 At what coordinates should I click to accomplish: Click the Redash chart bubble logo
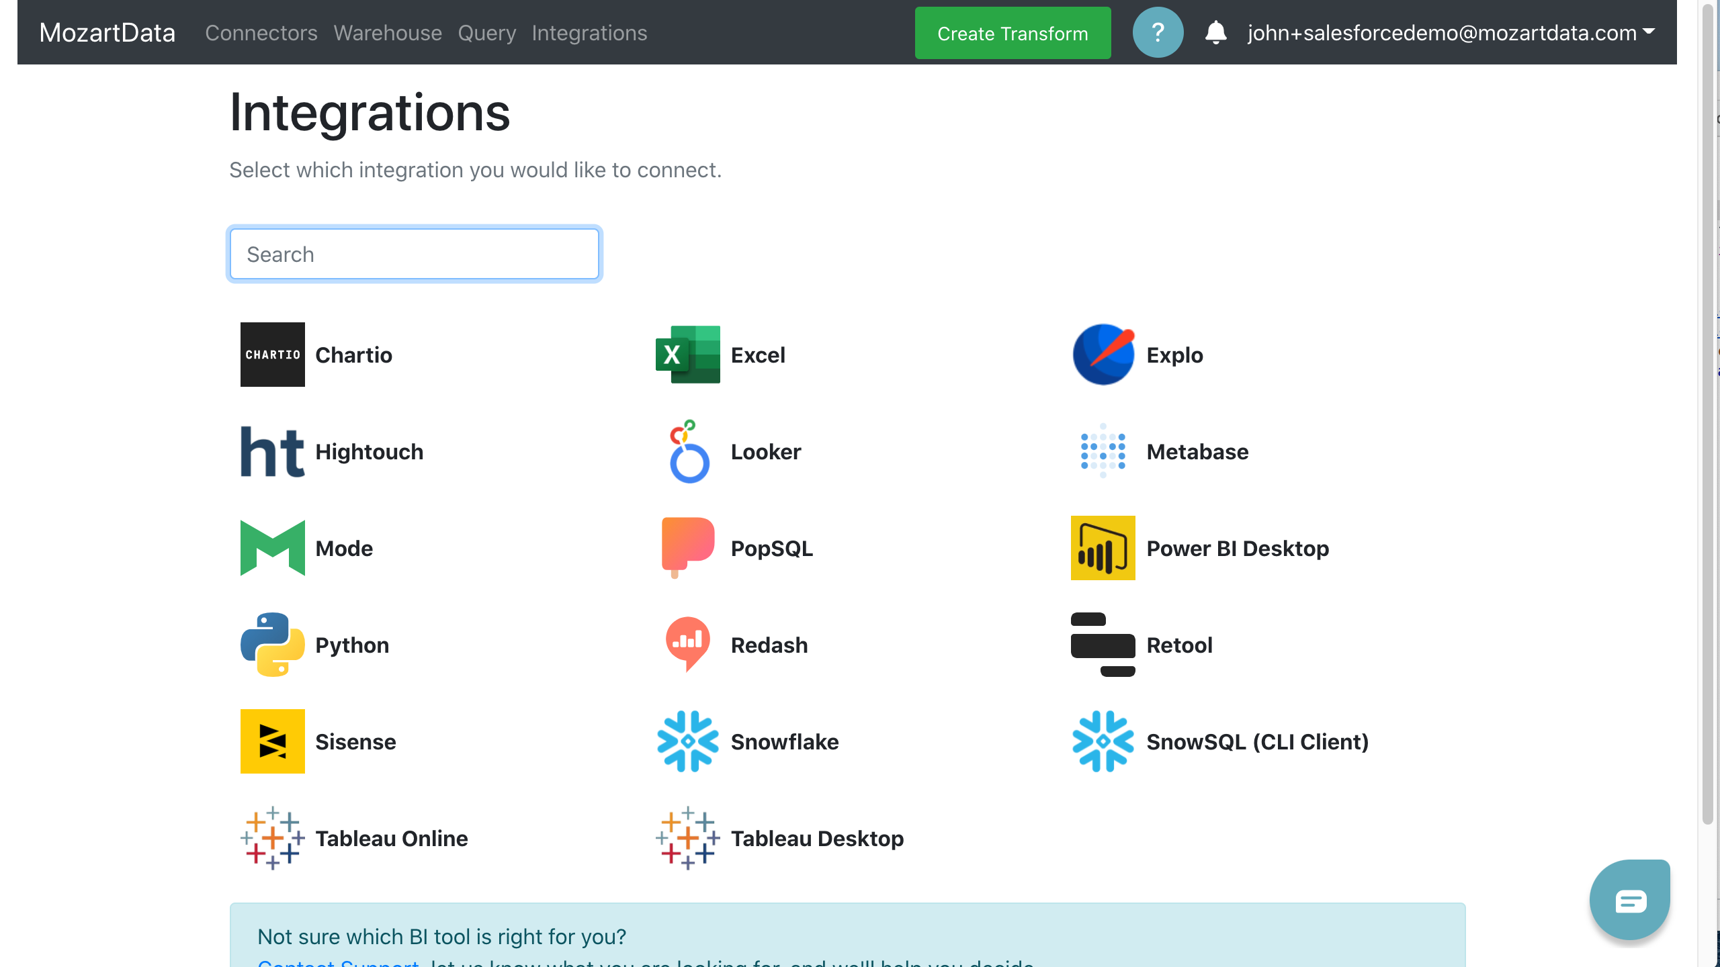click(x=687, y=645)
